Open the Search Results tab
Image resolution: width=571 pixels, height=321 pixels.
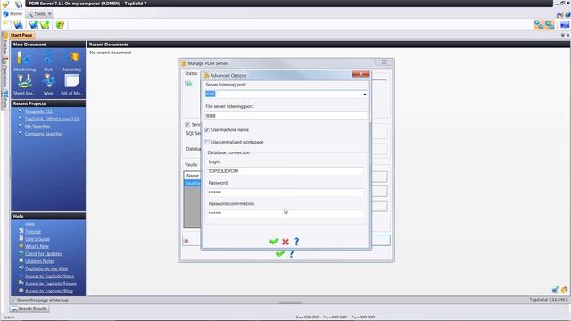[29, 309]
